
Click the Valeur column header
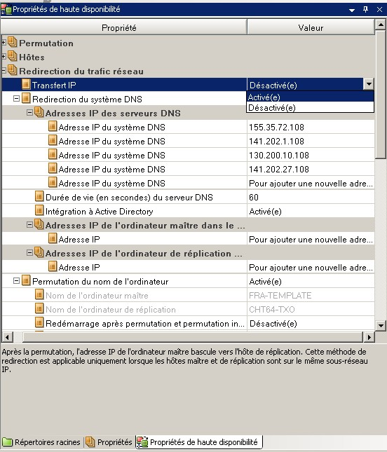(311, 27)
